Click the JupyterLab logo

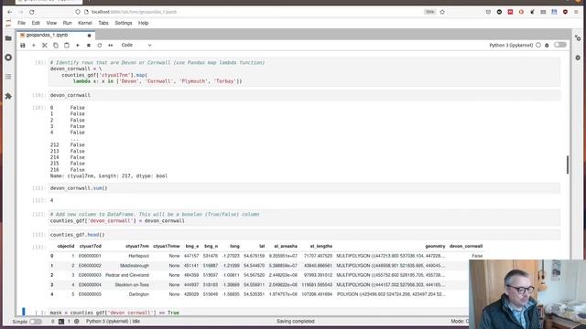(x=8, y=23)
